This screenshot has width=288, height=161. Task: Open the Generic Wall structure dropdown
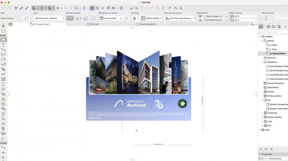click(x=151, y=18)
